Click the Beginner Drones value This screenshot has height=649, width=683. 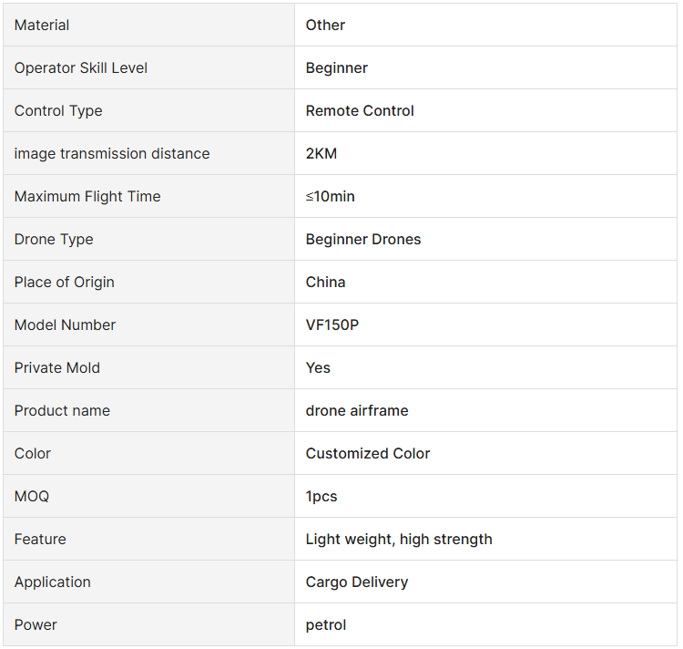click(x=363, y=240)
